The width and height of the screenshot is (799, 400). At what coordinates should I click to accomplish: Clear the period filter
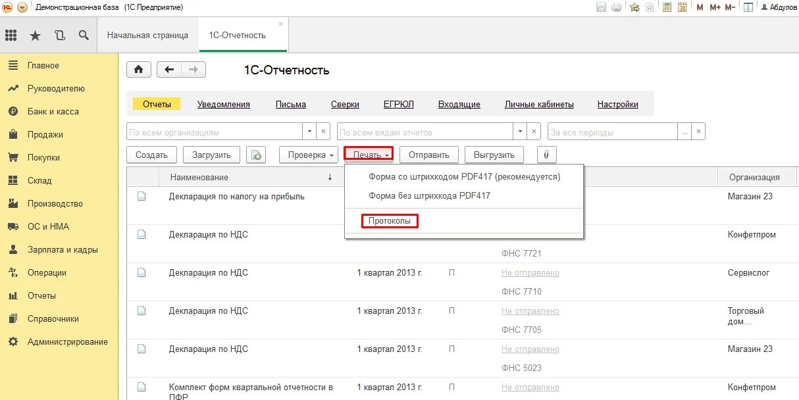pos(698,132)
